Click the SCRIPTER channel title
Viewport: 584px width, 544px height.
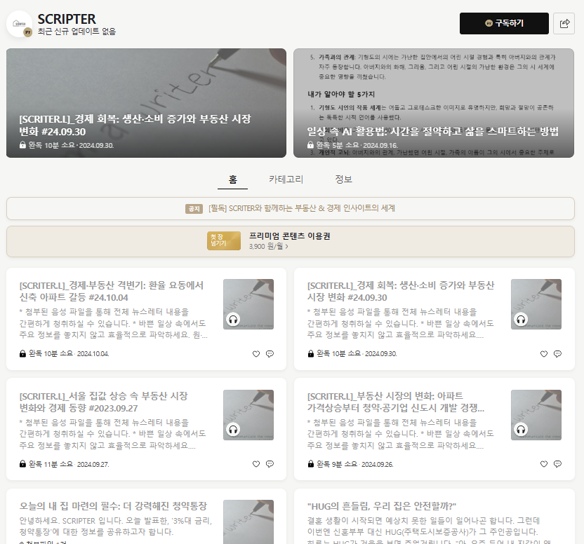coord(67,19)
